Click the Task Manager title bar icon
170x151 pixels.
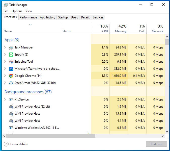pyautogui.click(x=6, y=5)
